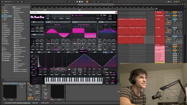The image size is (187, 105).
Task: Click the envelope Attack knob
Action: pyautogui.click(x=40, y=72)
